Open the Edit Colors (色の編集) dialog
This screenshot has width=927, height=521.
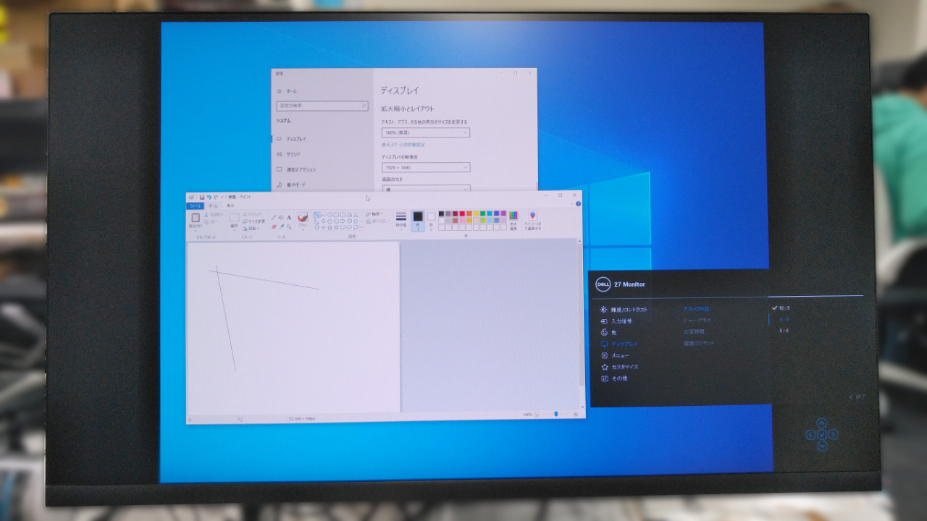513,216
